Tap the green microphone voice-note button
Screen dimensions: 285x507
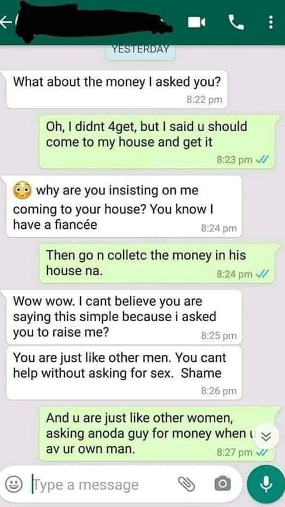point(266,484)
